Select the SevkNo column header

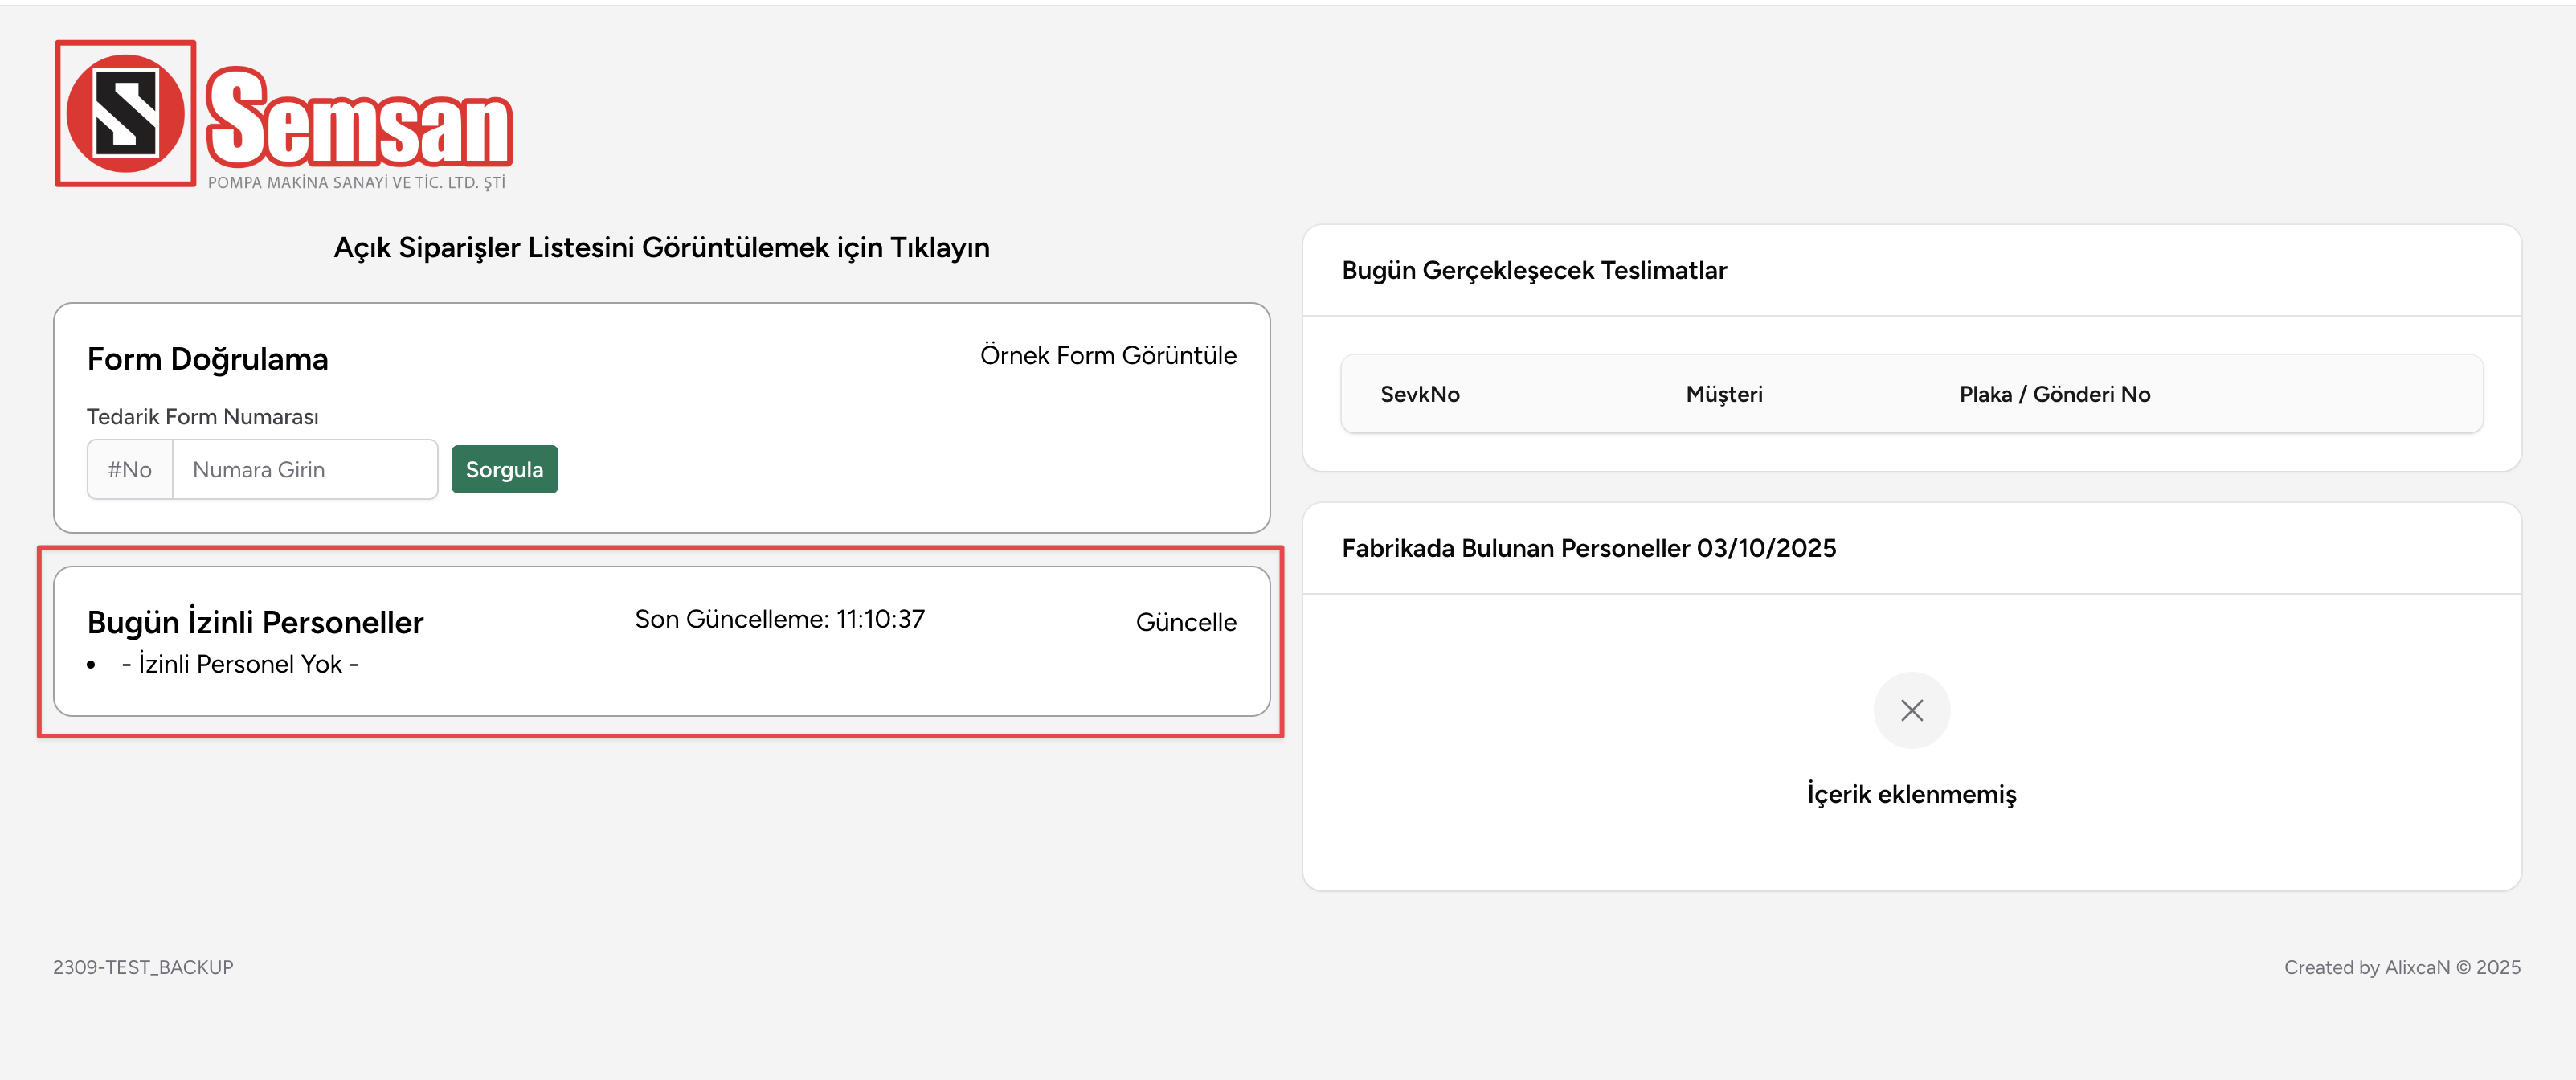tap(1419, 394)
